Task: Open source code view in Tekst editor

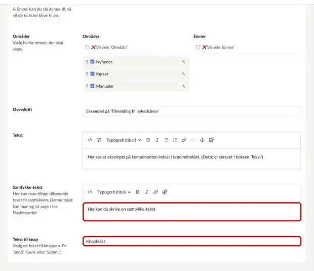Action: tap(90, 140)
